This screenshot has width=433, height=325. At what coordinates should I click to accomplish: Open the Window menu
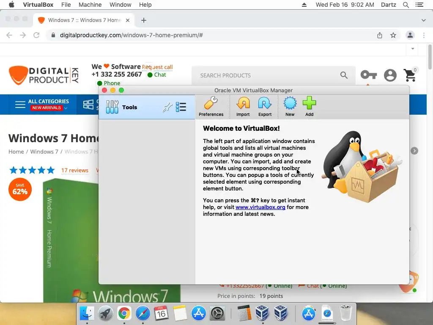click(121, 5)
